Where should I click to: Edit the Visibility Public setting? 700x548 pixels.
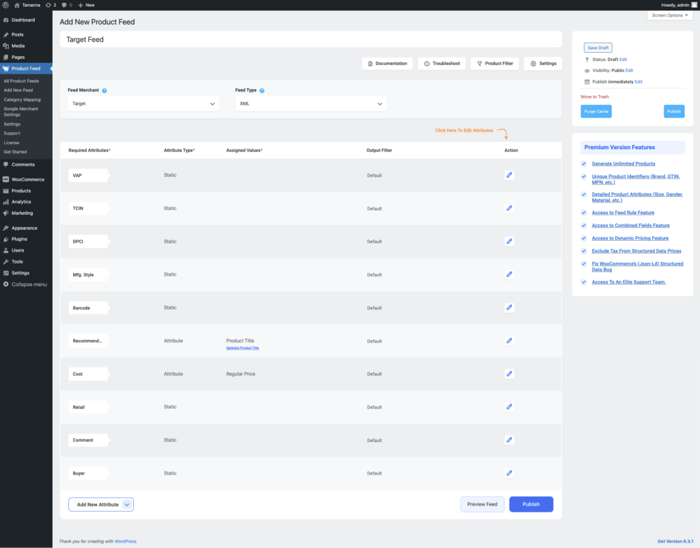[629, 70]
